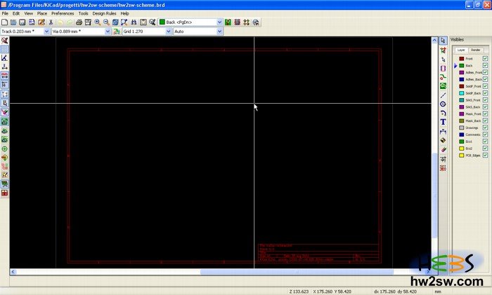Select the Add module tool
Viewport: 492px width, 295px height.
[443, 68]
